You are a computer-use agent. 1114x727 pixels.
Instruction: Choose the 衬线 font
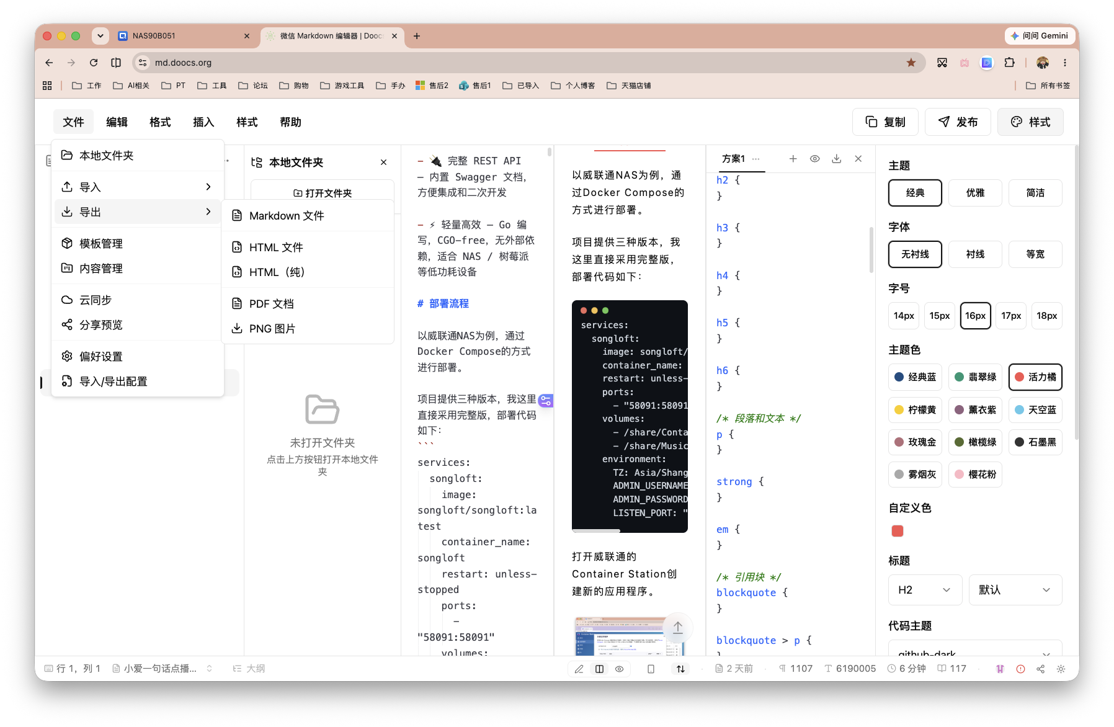(x=975, y=254)
